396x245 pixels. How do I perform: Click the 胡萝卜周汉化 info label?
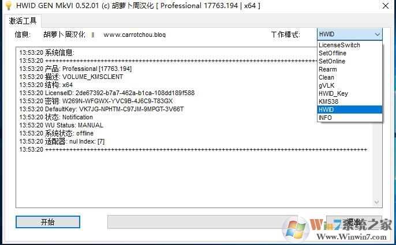[64, 35]
